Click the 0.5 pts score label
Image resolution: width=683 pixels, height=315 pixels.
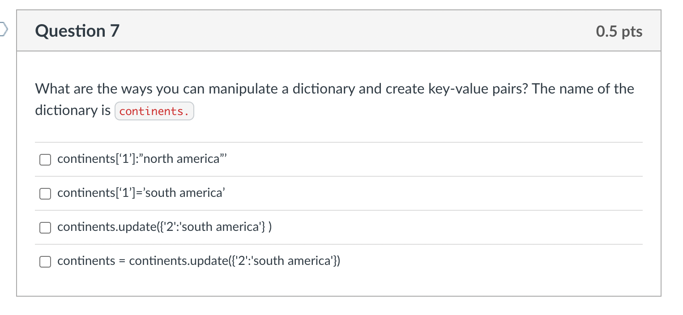(x=619, y=31)
